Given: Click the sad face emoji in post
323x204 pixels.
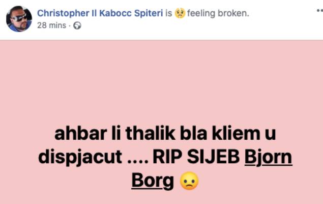Looking at the screenshot, I should (189, 181).
